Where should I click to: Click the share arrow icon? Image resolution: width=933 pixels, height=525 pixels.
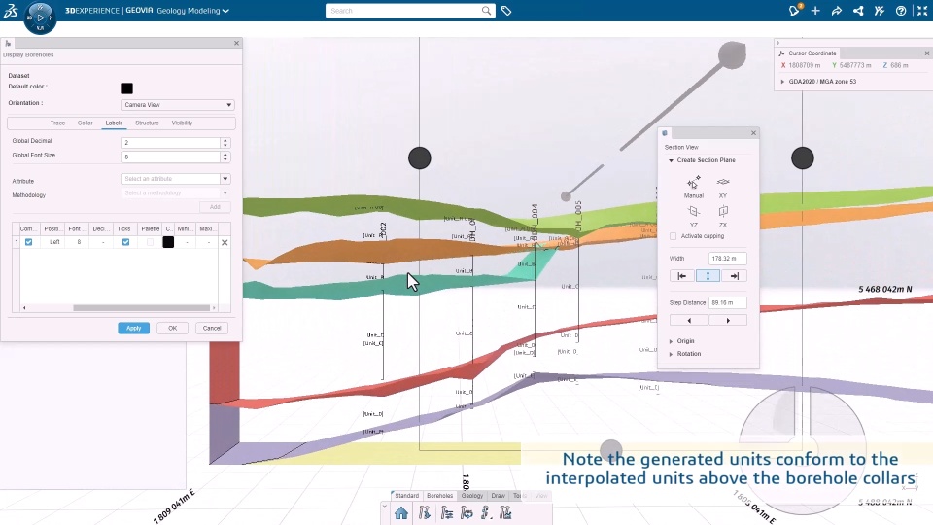pos(837,11)
